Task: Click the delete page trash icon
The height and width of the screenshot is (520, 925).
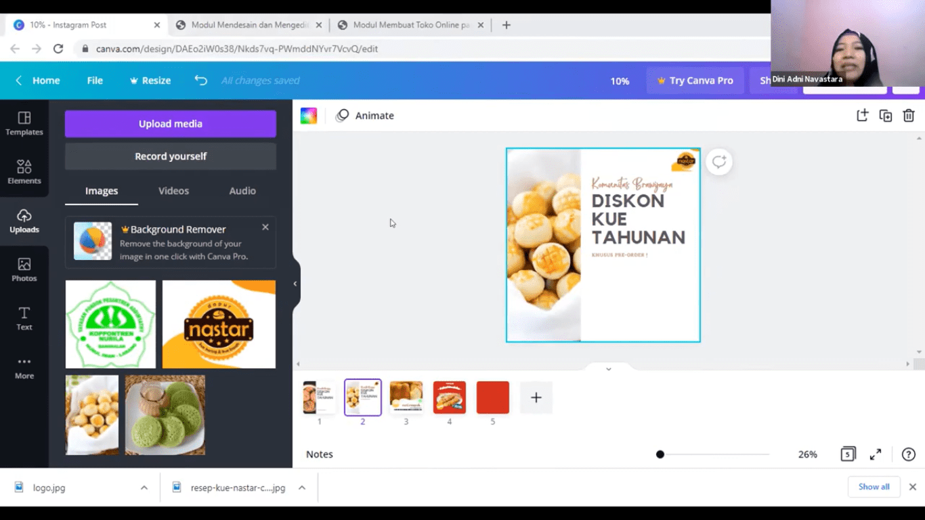Action: [x=909, y=116]
